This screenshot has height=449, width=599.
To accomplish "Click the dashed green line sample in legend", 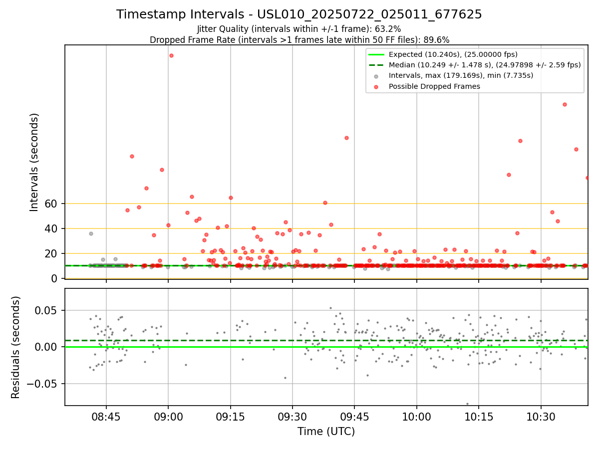I will (376, 65).
